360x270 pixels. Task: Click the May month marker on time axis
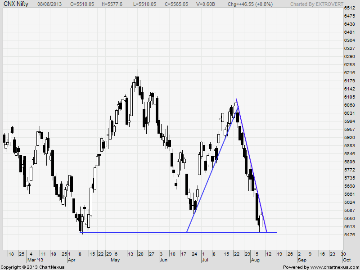point(115,260)
